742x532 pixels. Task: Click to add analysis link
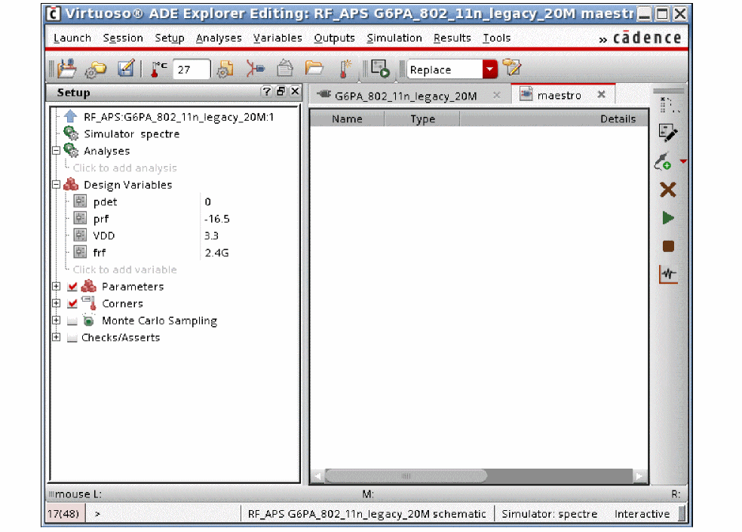coord(125,168)
